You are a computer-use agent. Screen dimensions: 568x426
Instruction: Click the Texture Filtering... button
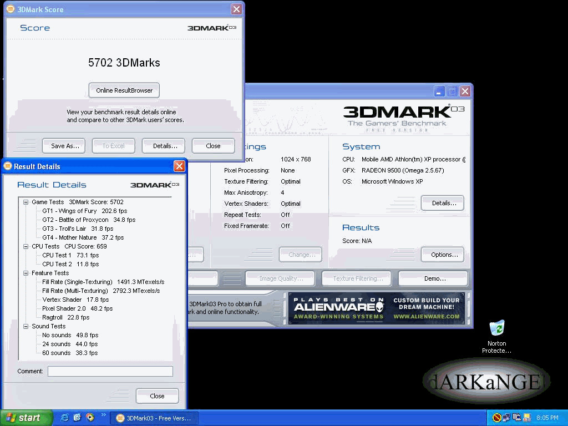tap(357, 278)
